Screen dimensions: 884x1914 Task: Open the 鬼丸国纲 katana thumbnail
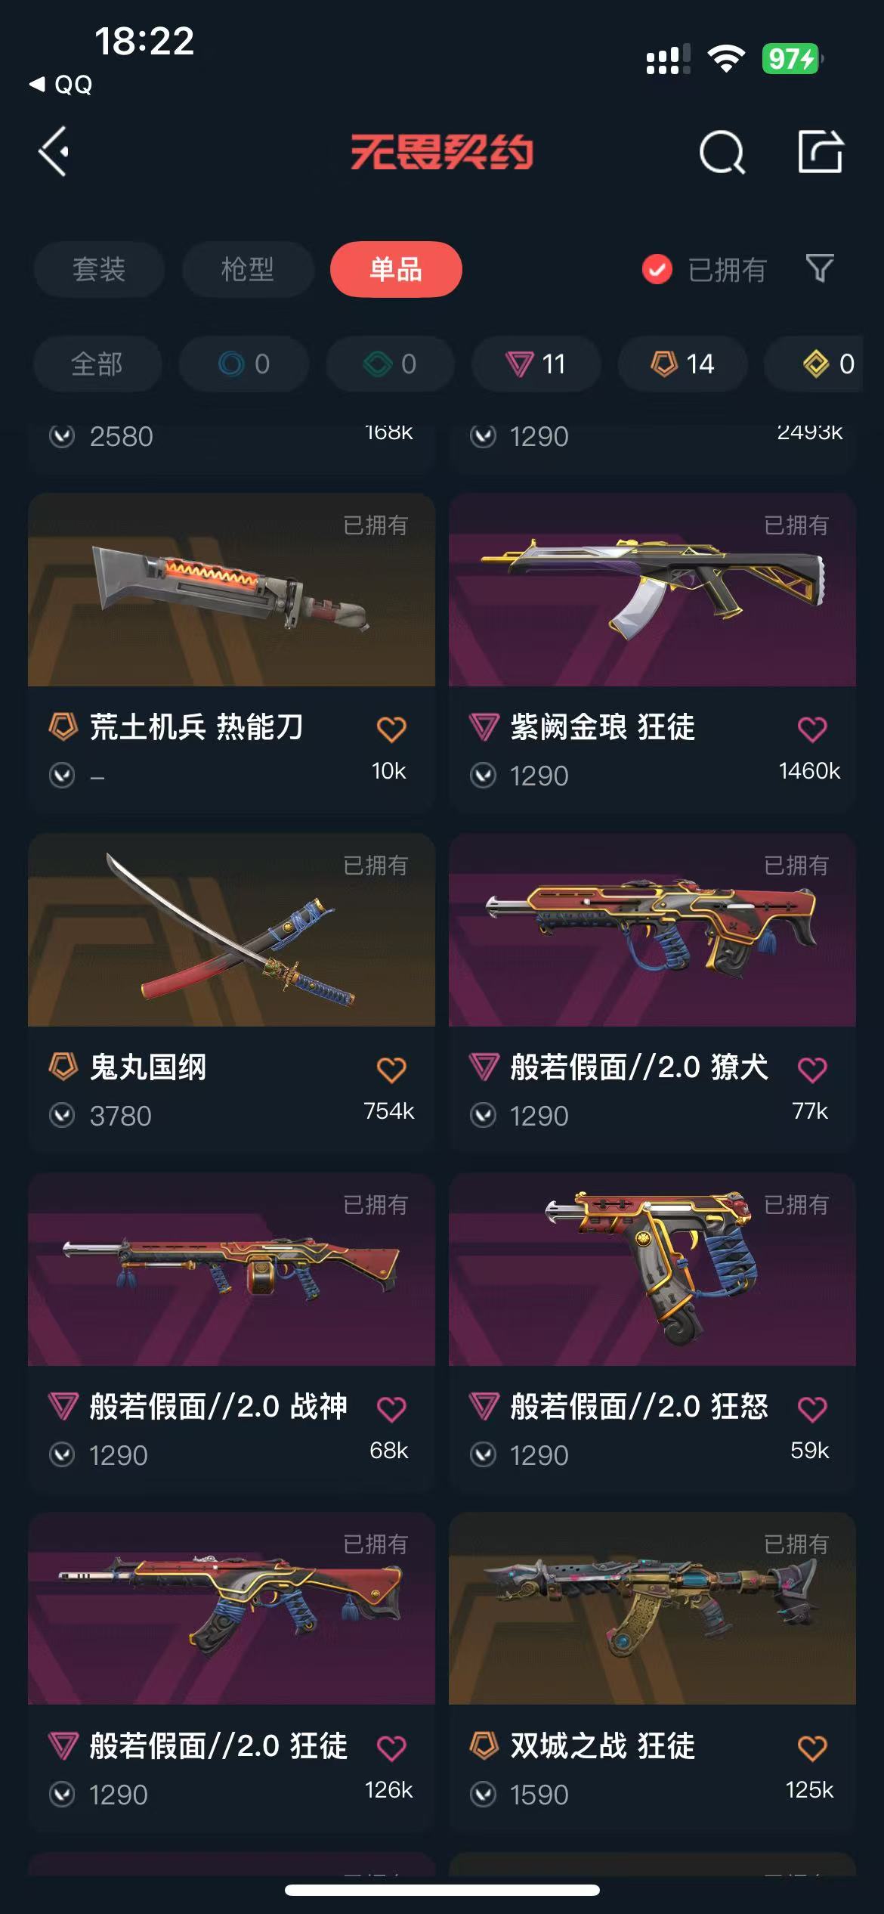point(231,930)
